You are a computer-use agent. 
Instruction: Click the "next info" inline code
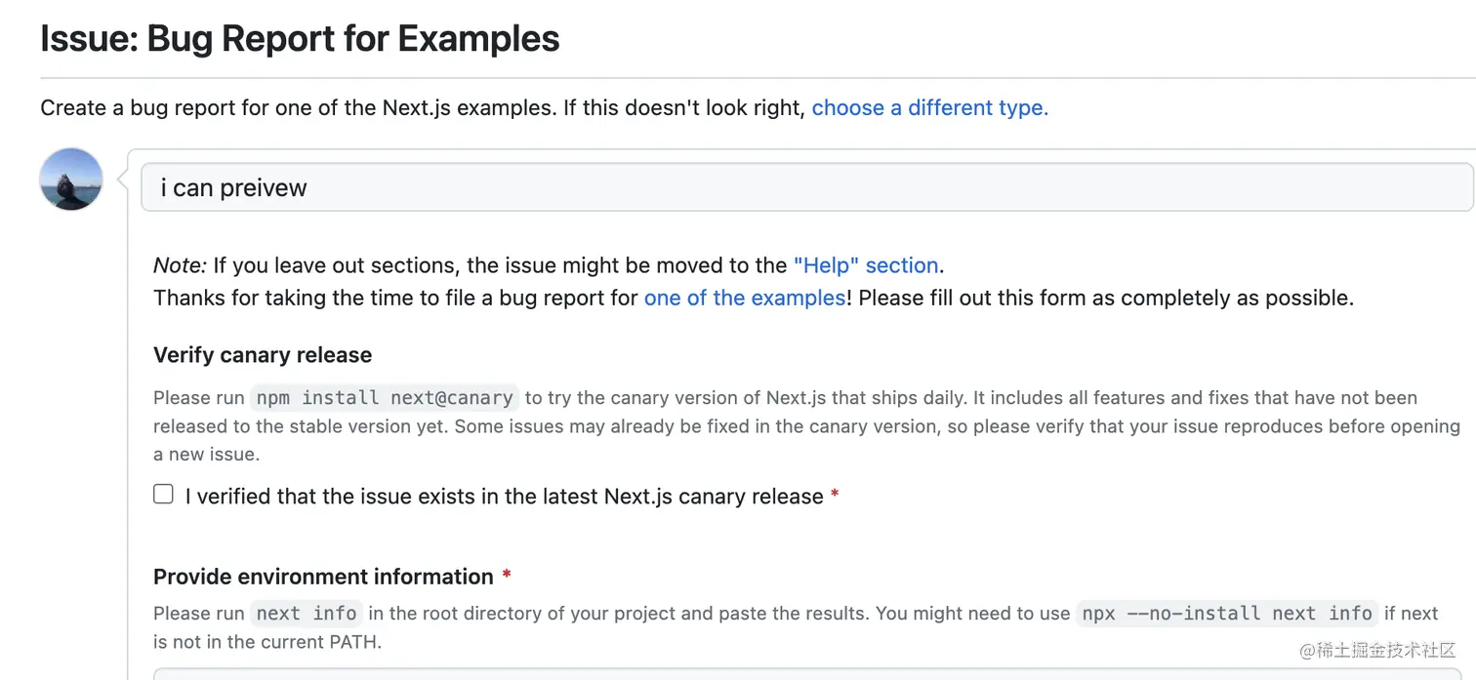pos(307,614)
